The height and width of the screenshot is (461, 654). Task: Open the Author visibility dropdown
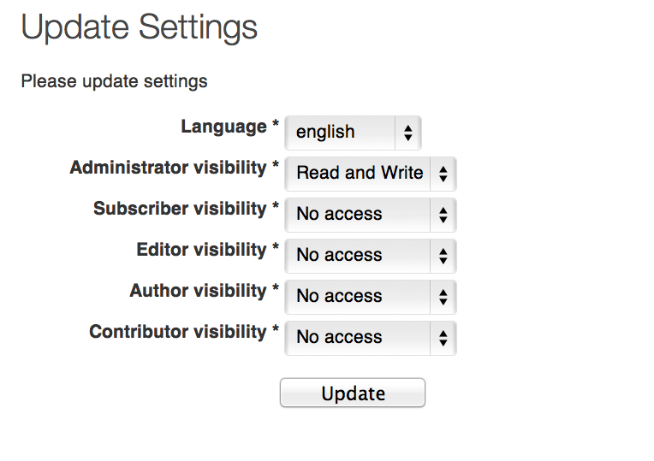tap(371, 297)
